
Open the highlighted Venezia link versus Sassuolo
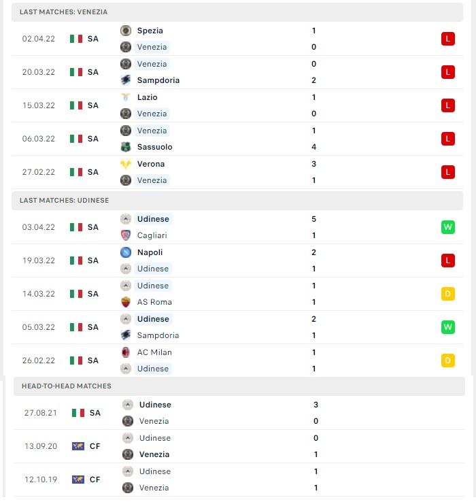click(152, 131)
